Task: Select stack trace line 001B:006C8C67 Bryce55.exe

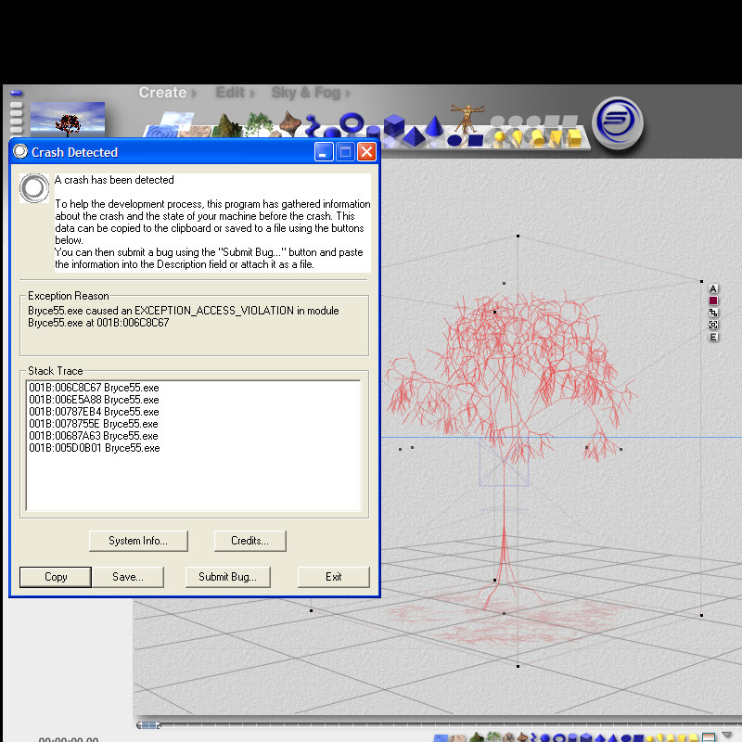Action: point(94,388)
